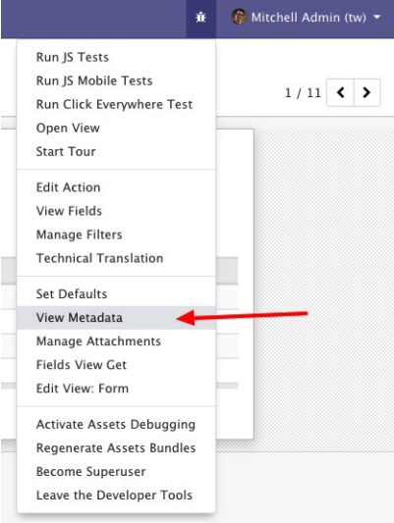
Task: Expand the Mitchell Admin user dropdown arrow
Action: coord(377,17)
